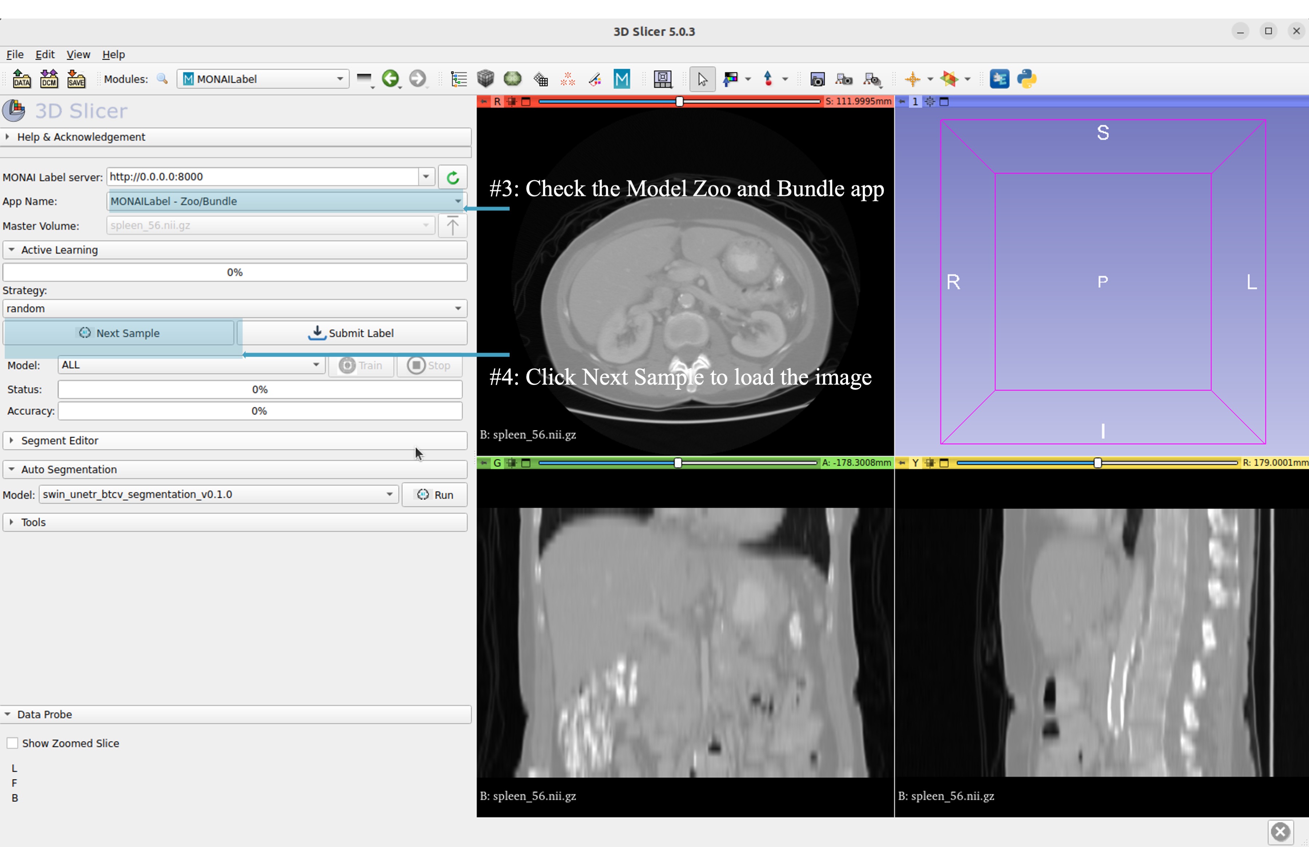Viewport: 1309px width, 847px height.
Task: Run auto segmentation with Run button
Action: click(x=434, y=494)
